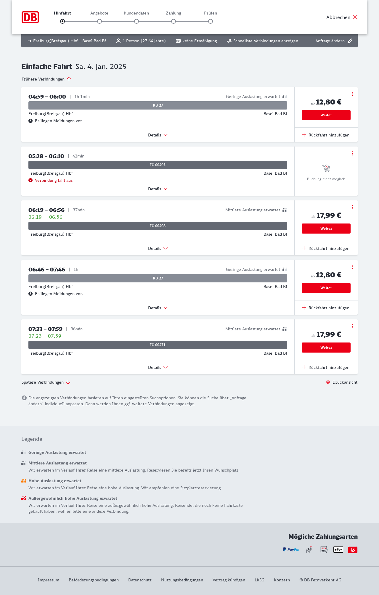Open the Datenschutz footer link

pos(140,580)
